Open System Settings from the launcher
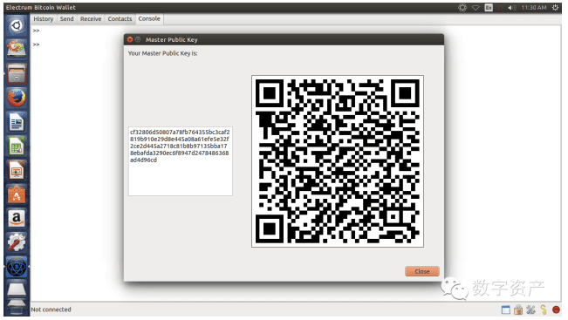Image resolution: width=568 pixels, height=320 pixels. (x=17, y=242)
